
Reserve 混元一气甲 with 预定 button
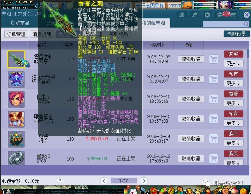click(234, 74)
